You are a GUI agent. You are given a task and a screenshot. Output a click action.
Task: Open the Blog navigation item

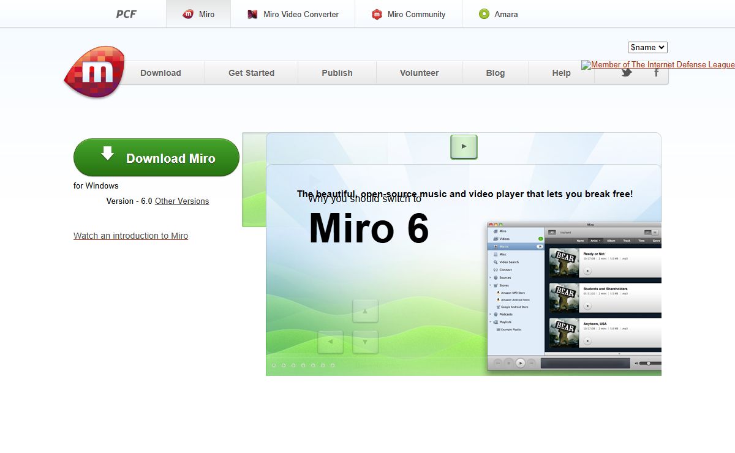point(495,73)
